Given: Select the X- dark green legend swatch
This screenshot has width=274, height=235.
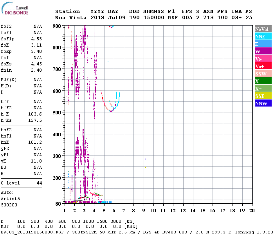Looking at the screenshot, I should pyautogui.click(x=263, y=81).
